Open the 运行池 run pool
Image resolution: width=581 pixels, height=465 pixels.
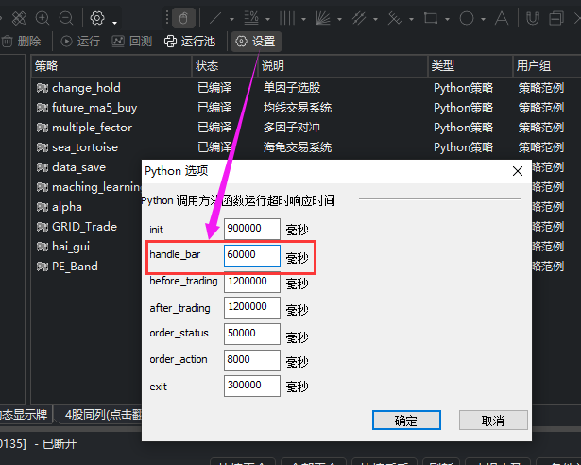tap(190, 42)
